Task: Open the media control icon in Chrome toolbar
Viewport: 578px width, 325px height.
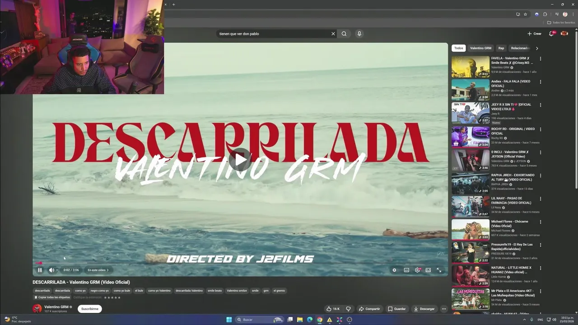Action: [556, 14]
